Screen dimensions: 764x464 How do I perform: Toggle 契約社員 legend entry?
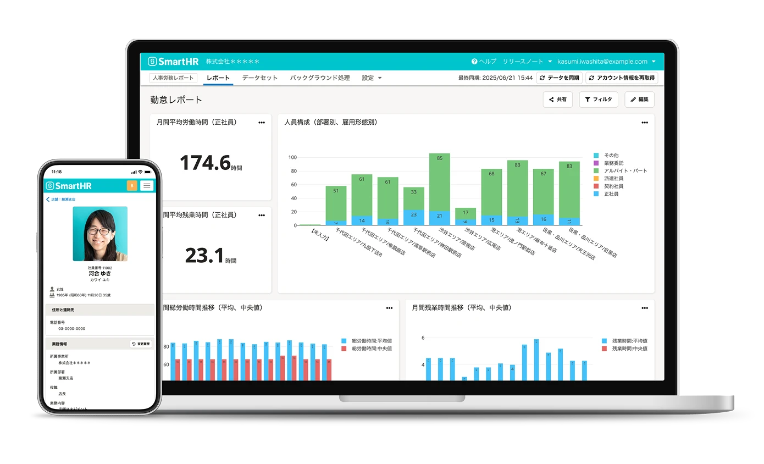[x=608, y=186]
